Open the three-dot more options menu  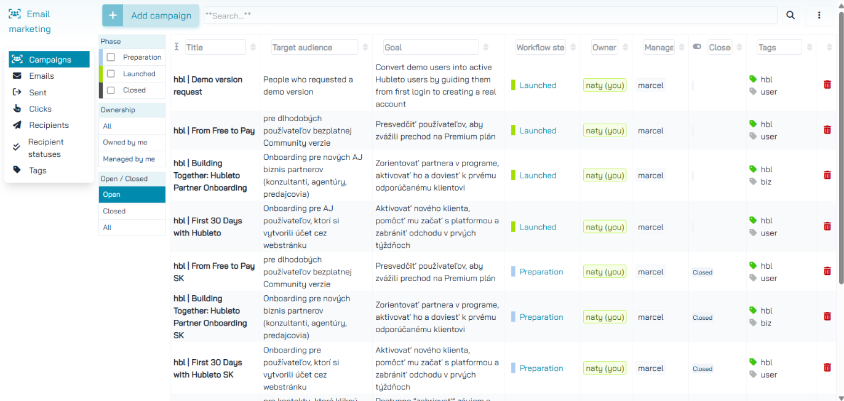click(819, 15)
